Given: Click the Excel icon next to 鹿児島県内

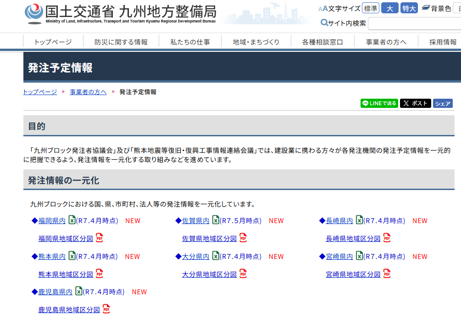Looking at the screenshot, I should (x=78, y=291).
